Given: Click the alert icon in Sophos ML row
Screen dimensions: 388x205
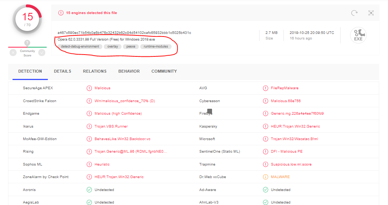Looking at the screenshot, I should [89, 164].
